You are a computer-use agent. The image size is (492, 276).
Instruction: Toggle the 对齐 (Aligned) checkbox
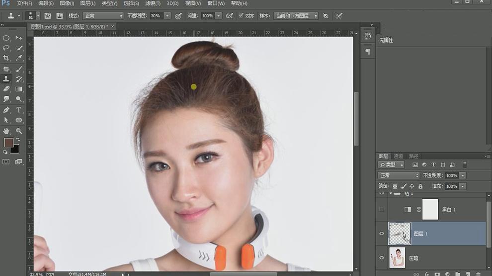pyautogui.click(x=241, y=16)
